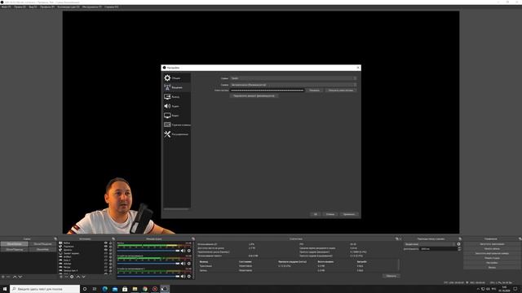
Task: Open Chrome from the taskbar
Action: pyautogui.click(x=145, y=289)
